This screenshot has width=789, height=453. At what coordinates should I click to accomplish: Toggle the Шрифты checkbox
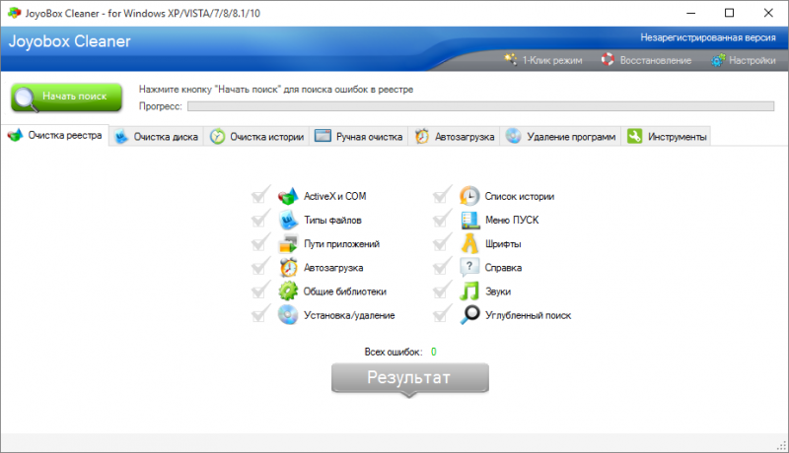point(441,242)
